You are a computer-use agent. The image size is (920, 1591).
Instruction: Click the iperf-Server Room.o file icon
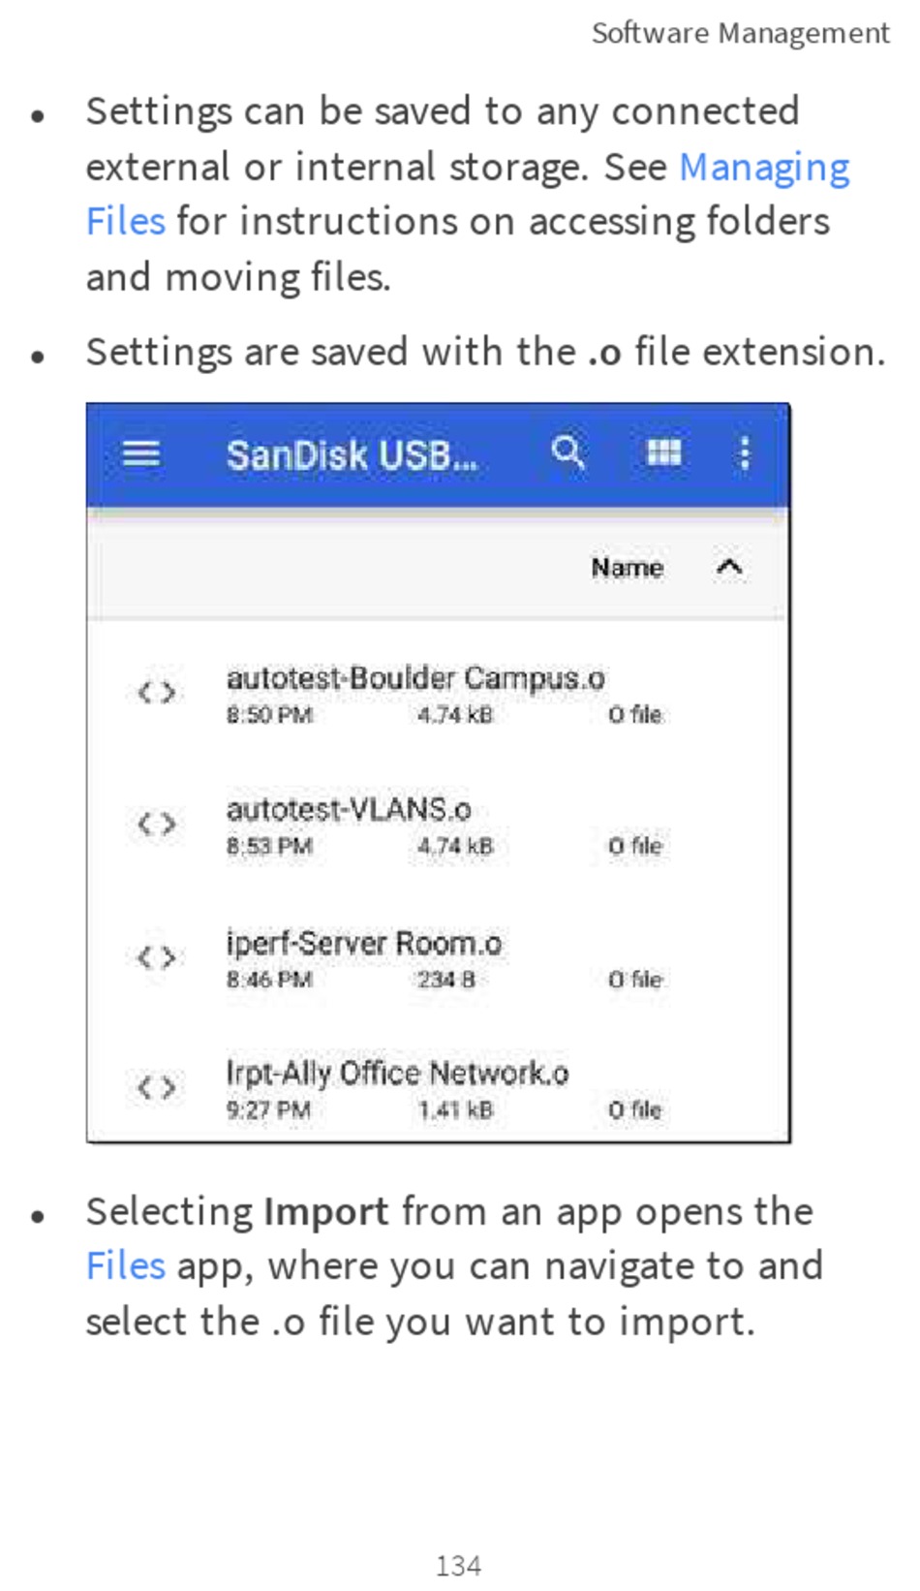pyautogui.click(x=156, y=958)
